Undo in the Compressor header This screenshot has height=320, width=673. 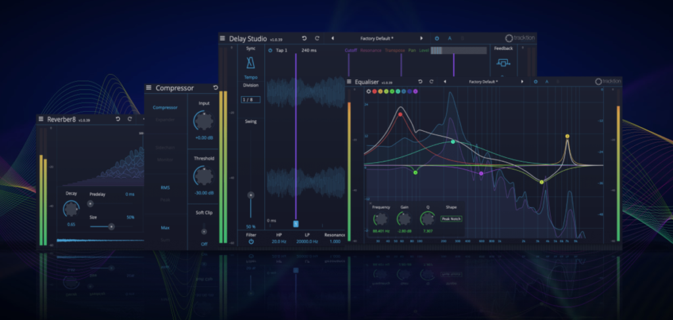pos(216,87)
